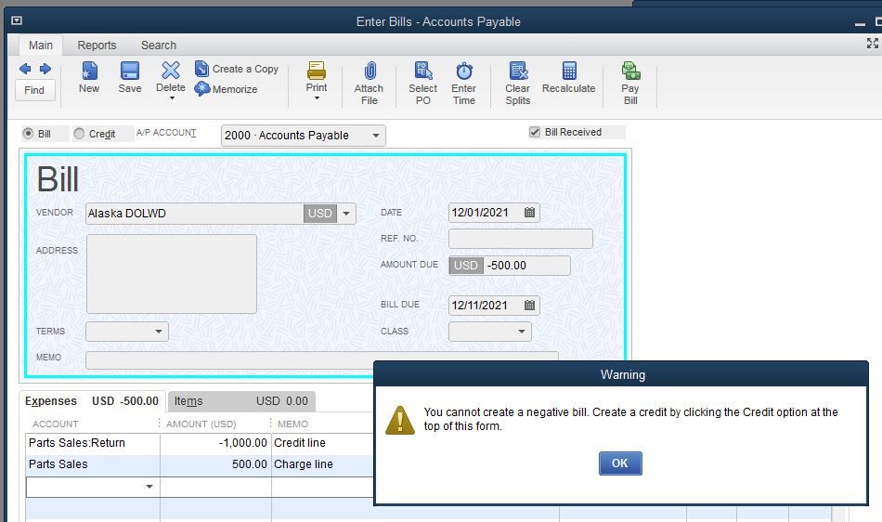This screenshot has width=882, height=522.
Task: Open the Vendor dropdown list
Action: [346, 214]
